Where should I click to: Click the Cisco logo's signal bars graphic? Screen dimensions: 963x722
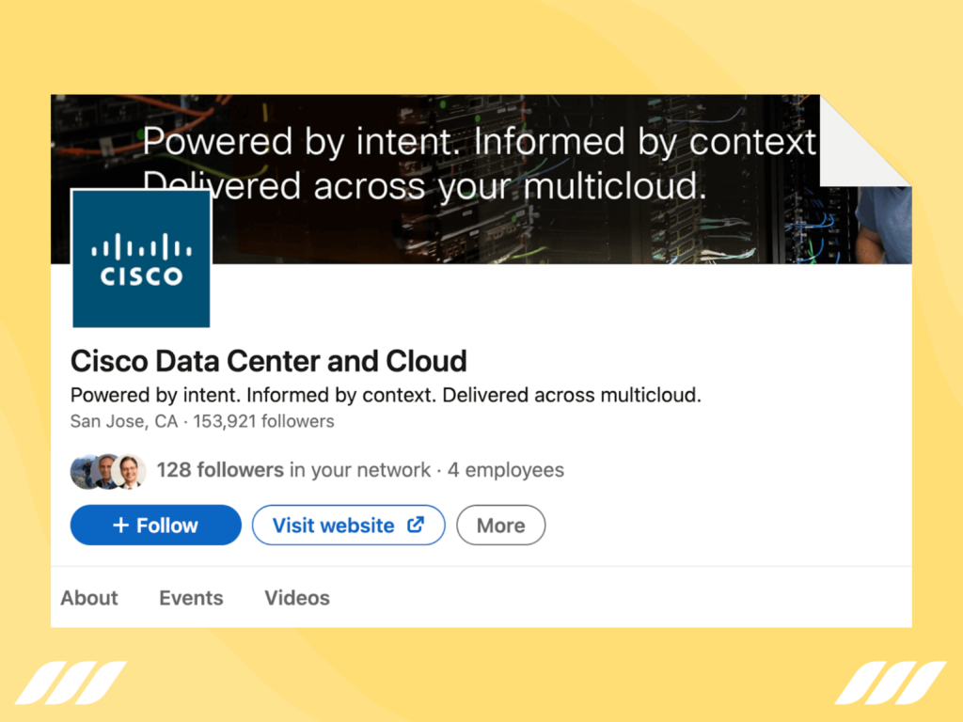pos(141,244)
